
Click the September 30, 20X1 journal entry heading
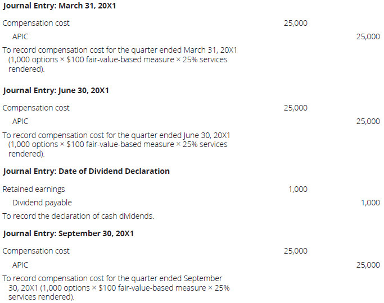[68, 233]
